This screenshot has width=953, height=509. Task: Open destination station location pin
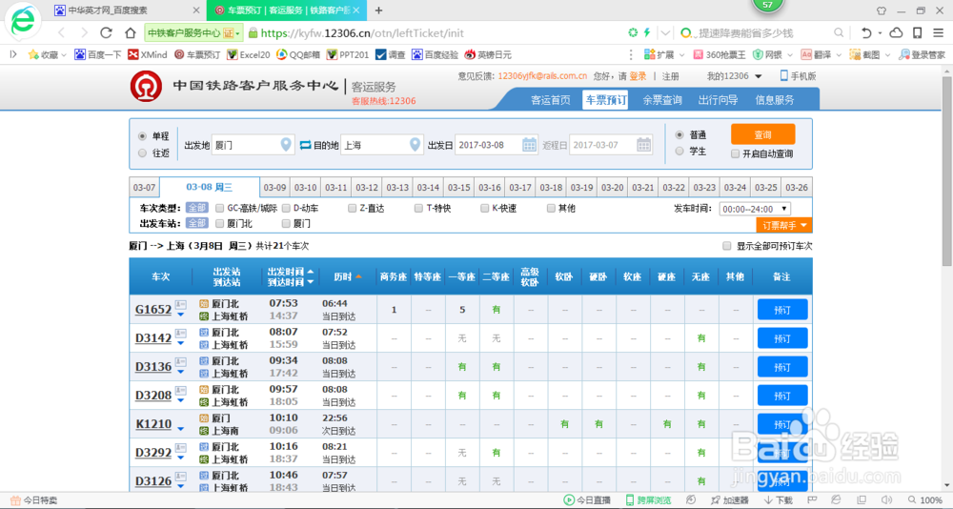pyautogui.click(x=415, y=145)
